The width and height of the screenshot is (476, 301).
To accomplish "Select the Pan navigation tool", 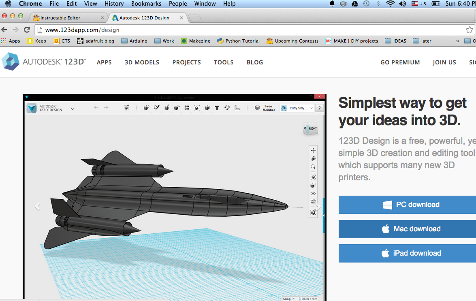I will [x=313, y=150].
